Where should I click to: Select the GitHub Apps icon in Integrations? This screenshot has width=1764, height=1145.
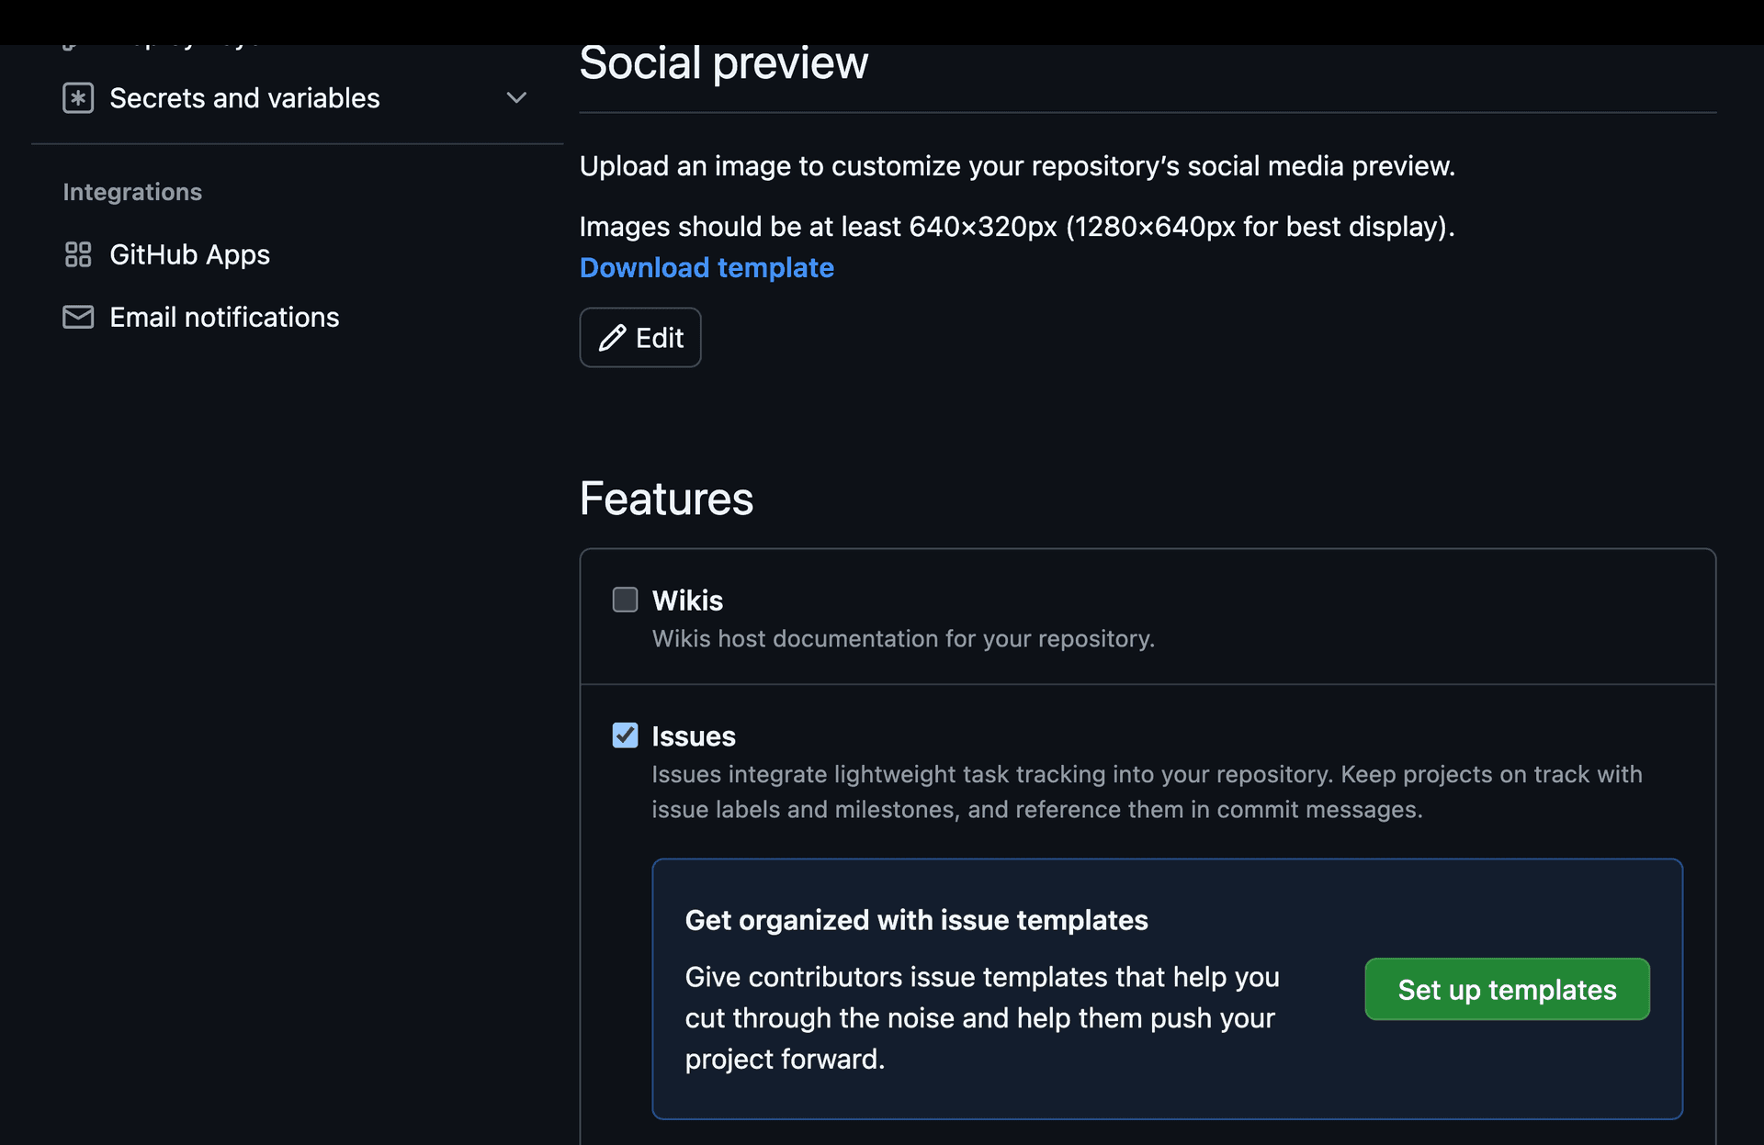click(x=78, y=254)
